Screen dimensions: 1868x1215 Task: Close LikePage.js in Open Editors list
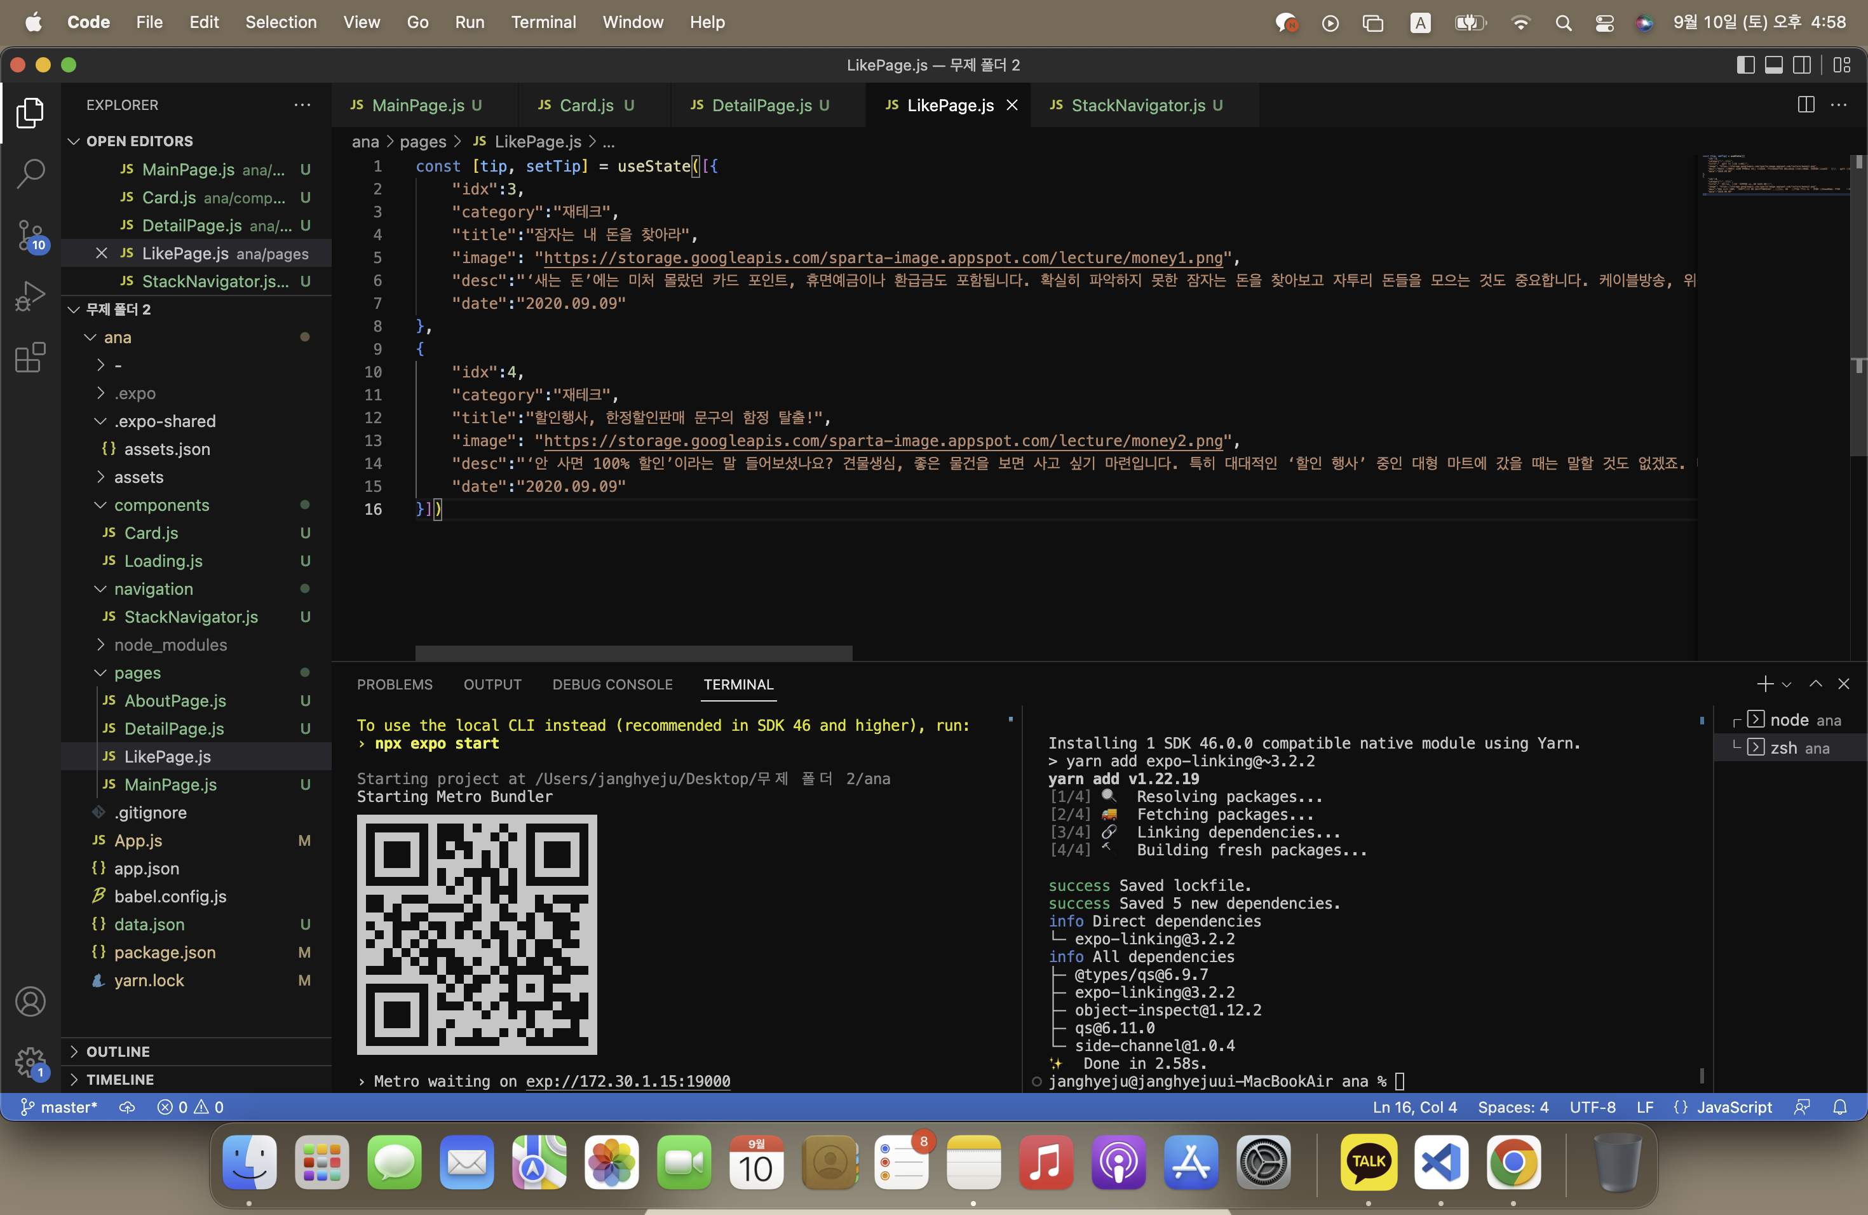click(x=101, y=254)
